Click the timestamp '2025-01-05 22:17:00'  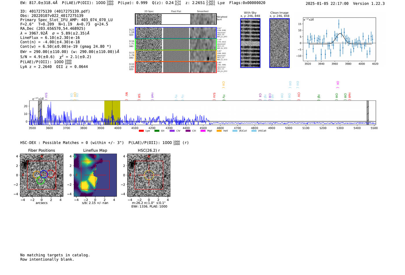click(327, 3)
